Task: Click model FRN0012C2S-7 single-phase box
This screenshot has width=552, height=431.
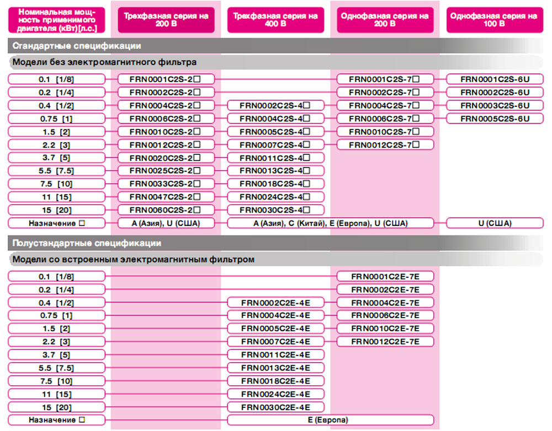Action: tap(385, 145)
